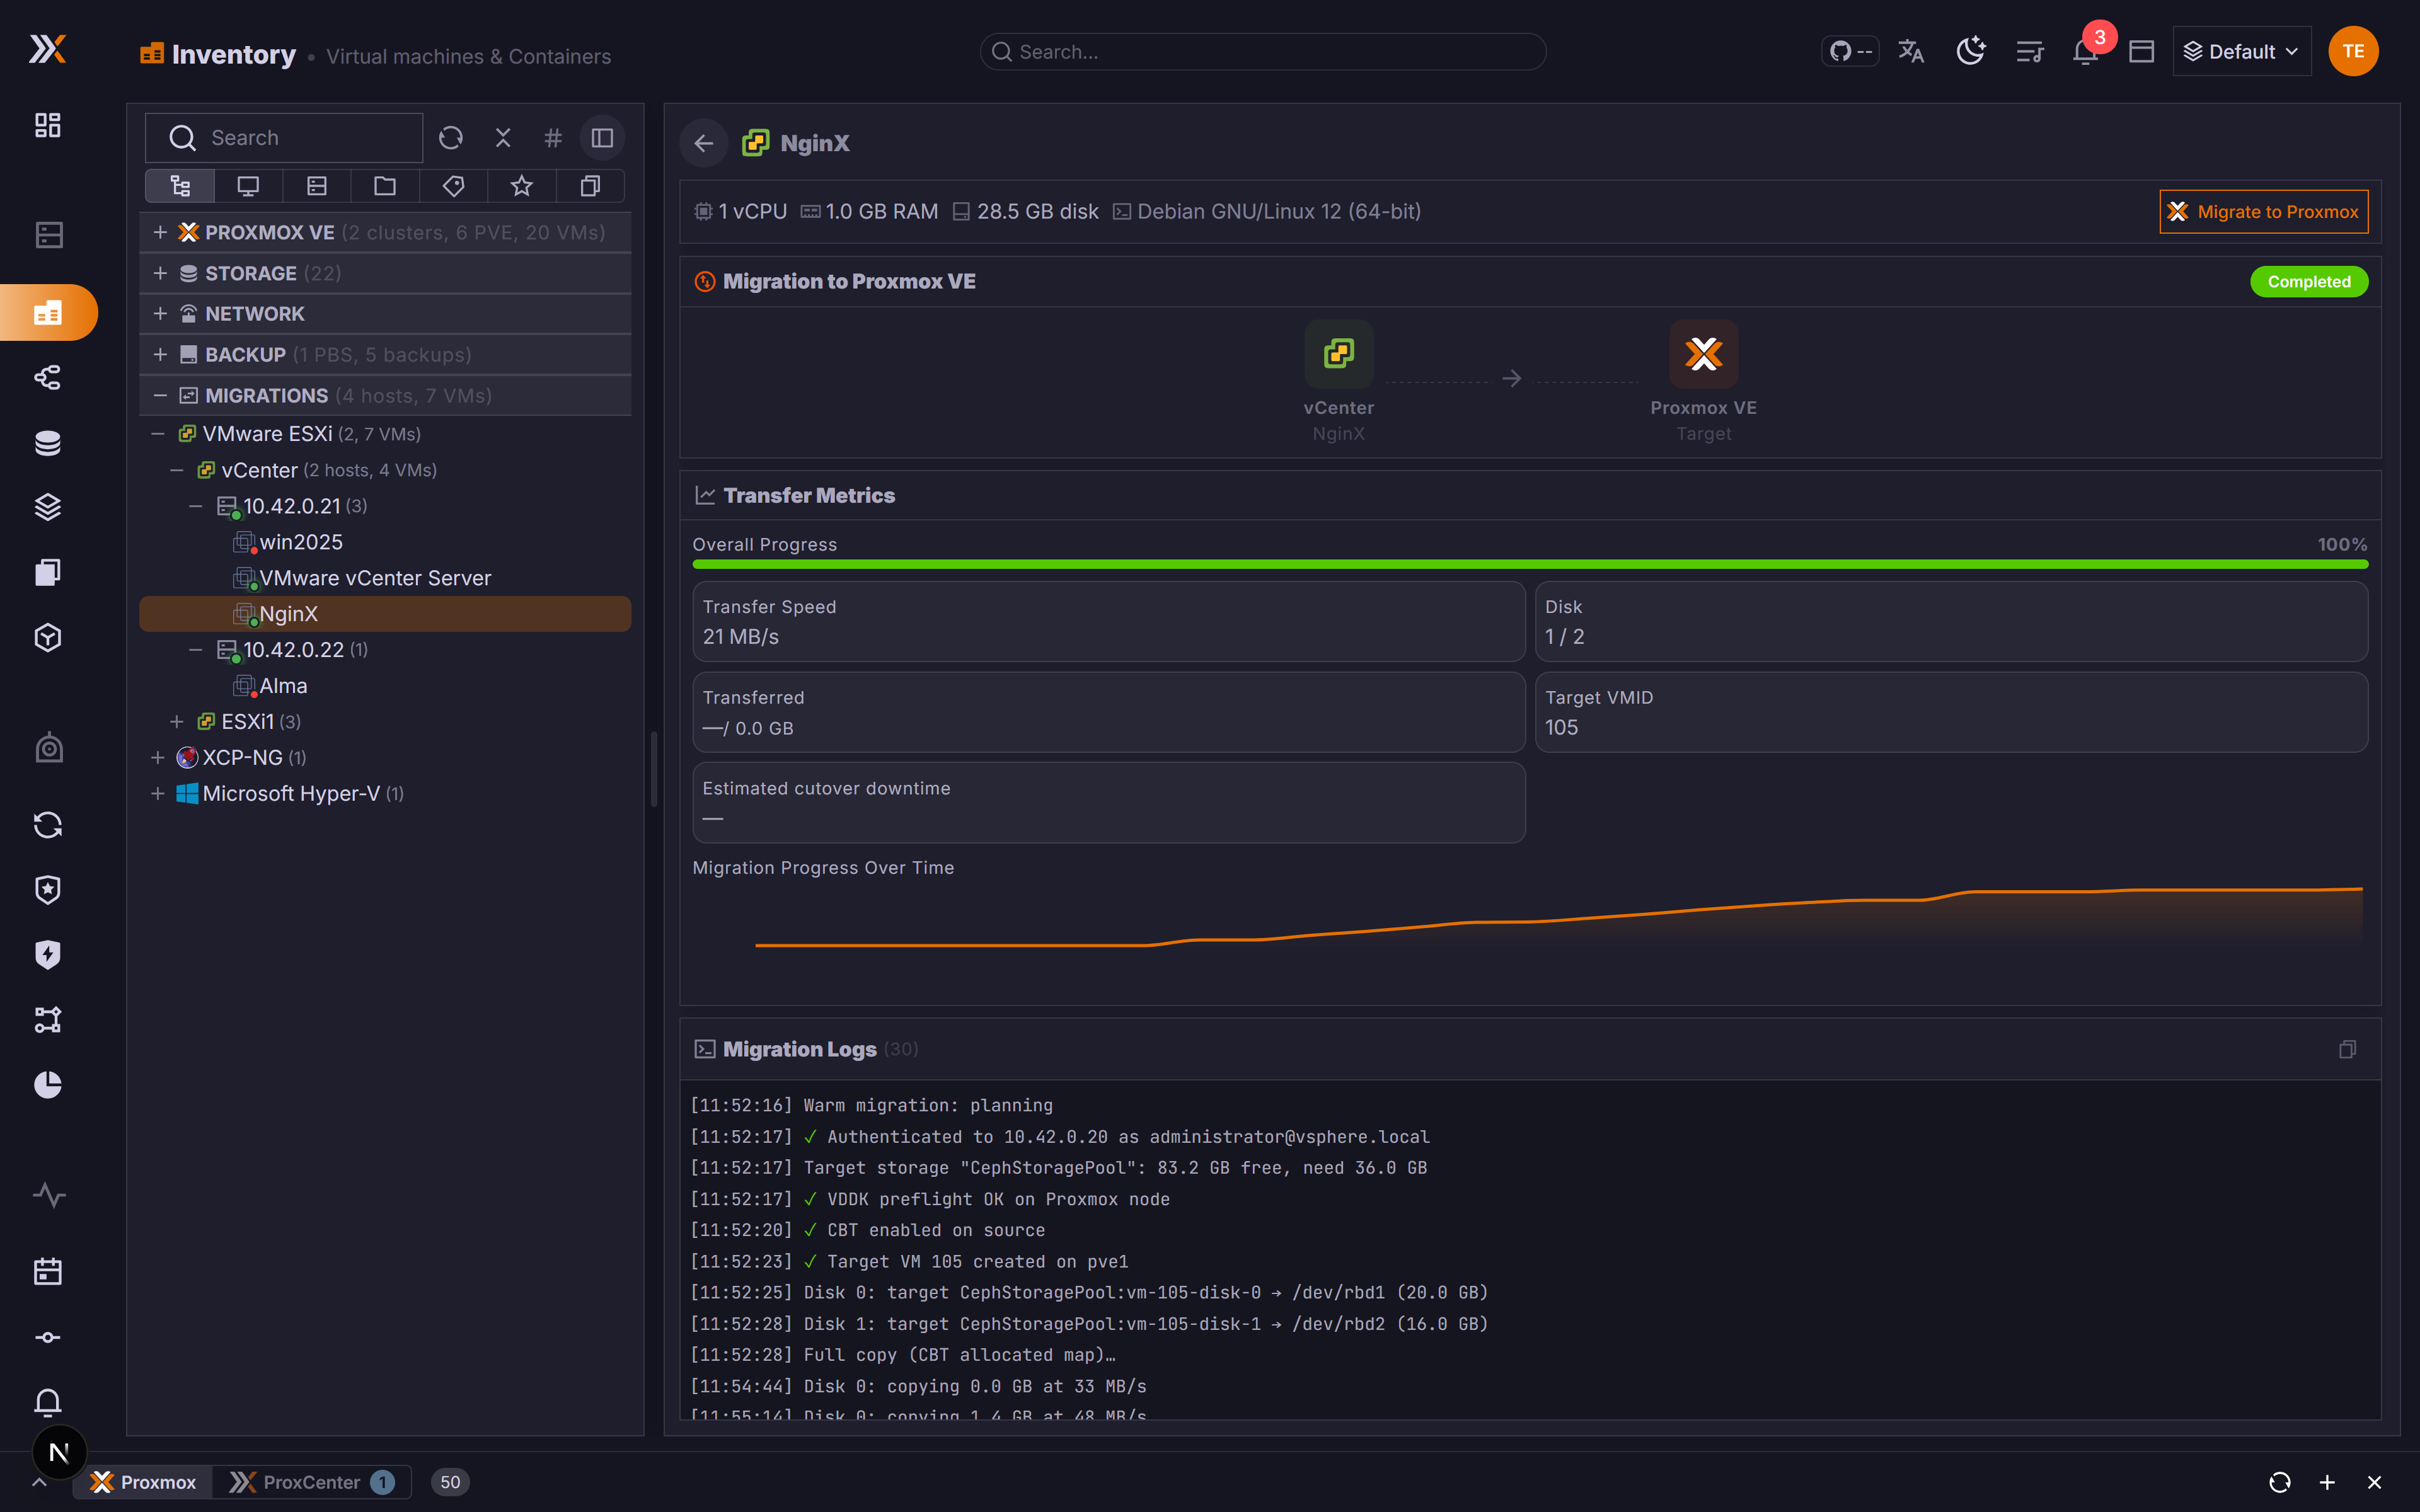Switch to VM monitor view tab
Viewport: 2420px width, 1512px height.
click(x=248, y=186)
